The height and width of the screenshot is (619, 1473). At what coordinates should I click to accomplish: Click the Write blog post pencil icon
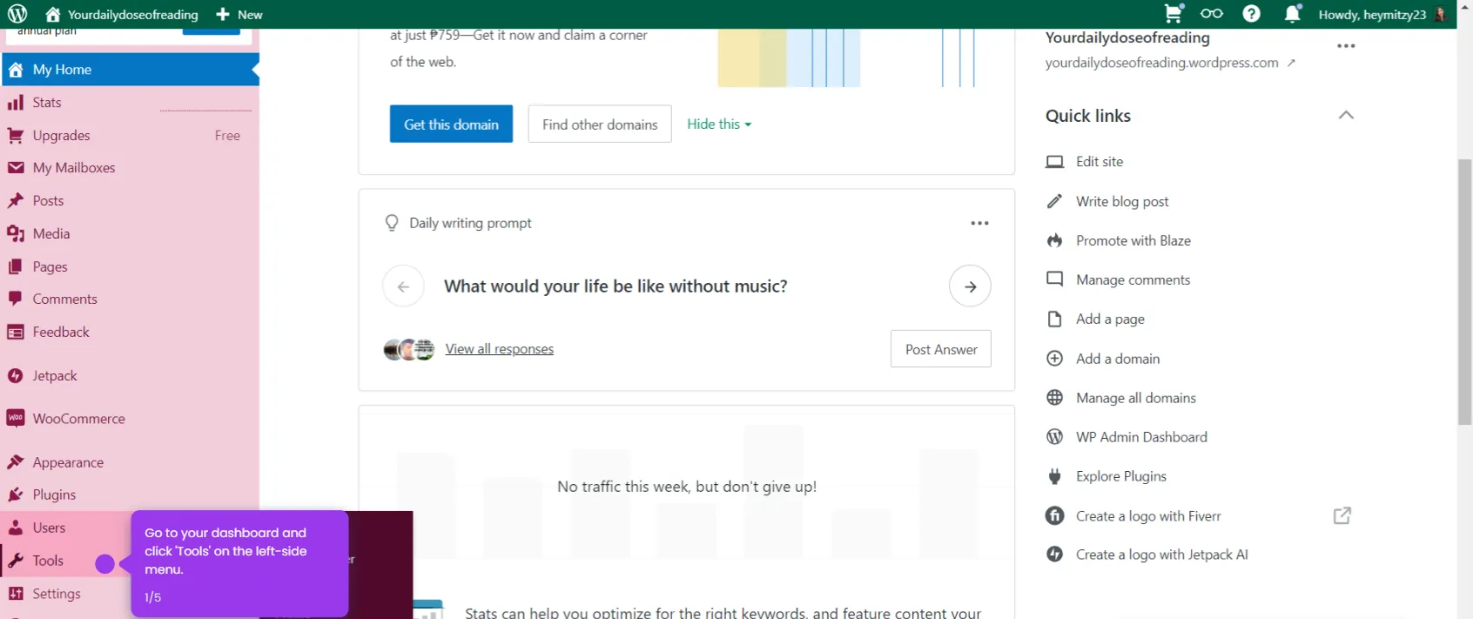[x=1054, y=201]
